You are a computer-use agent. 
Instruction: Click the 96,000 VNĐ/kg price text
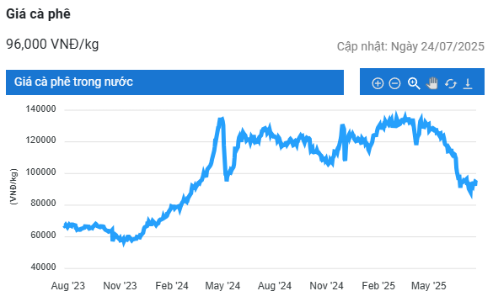click(52, 45)
